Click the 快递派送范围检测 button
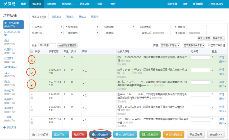This screenshot has width=229, height=140. pyautogui.click(x=67, y=45)
